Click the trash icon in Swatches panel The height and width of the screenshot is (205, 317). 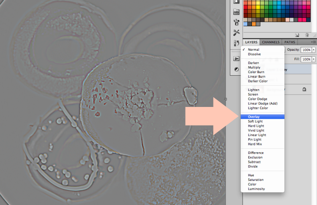click(307, 35)
